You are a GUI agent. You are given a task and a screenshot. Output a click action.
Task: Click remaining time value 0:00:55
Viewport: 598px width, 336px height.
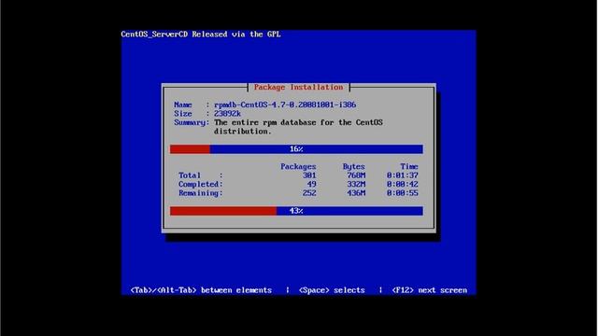pyautogui.click(x=403, y=193)
